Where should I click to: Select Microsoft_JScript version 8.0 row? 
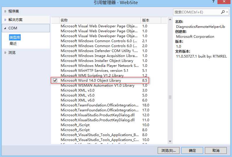(x=109, y=130)
